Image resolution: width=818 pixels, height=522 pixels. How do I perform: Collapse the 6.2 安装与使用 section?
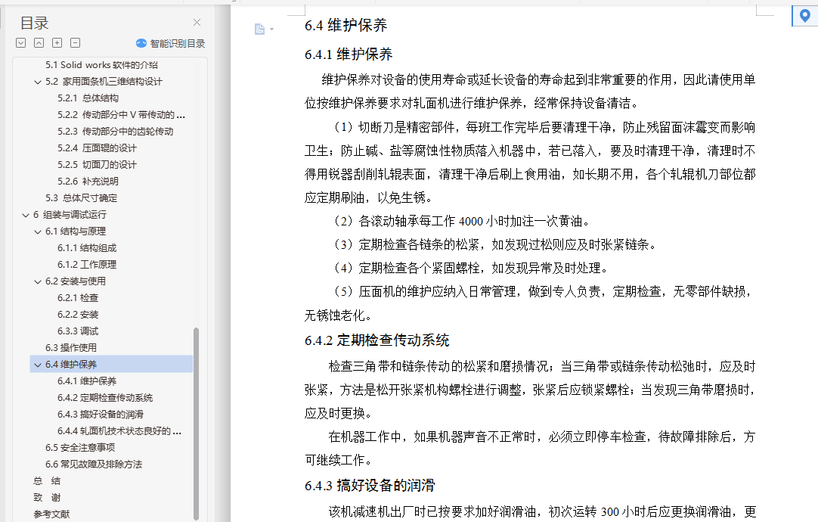pos(38,282)
